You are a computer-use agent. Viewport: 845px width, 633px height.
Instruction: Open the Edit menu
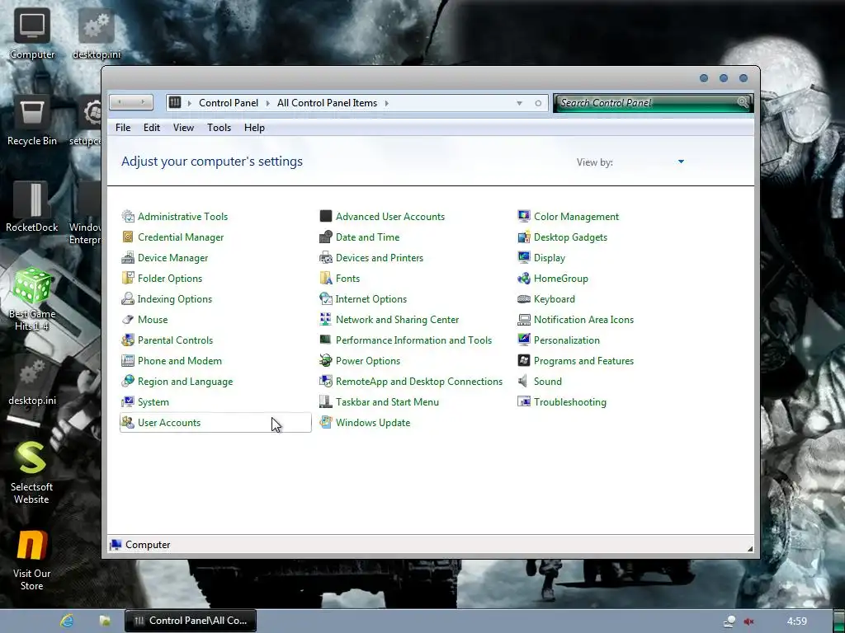(x=152, y=128)
